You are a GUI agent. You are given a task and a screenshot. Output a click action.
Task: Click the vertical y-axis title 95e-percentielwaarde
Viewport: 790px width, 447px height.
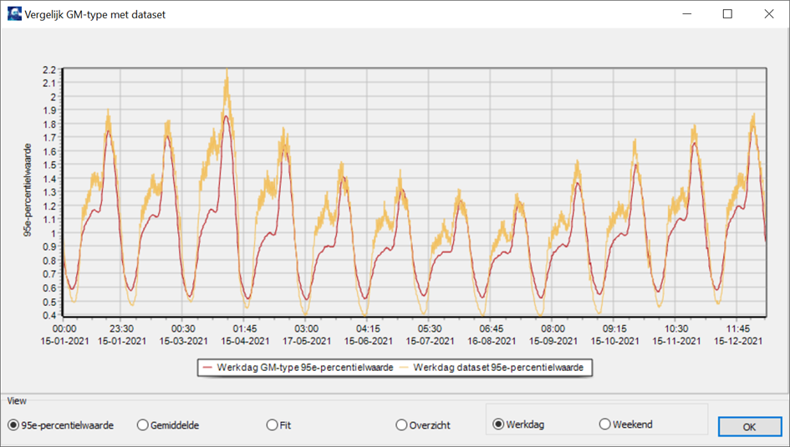pos(28,193)
